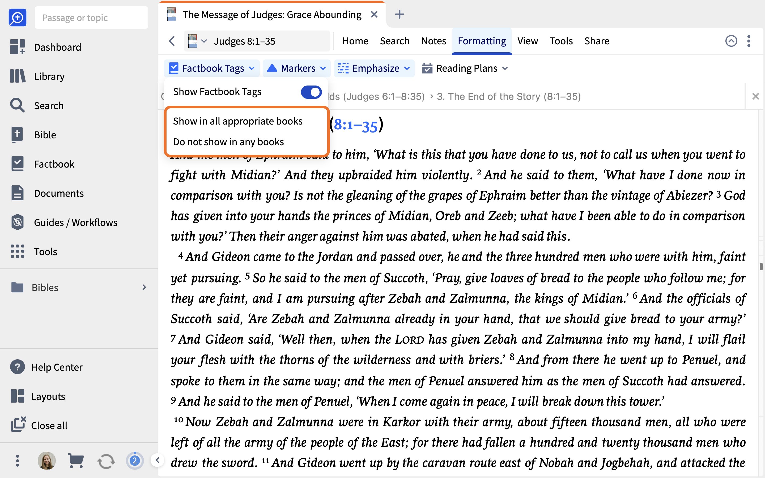Viewport: 765px width, 478px height.
Task: Open the Help Center question mark icon
Action: tap(17, 367)
